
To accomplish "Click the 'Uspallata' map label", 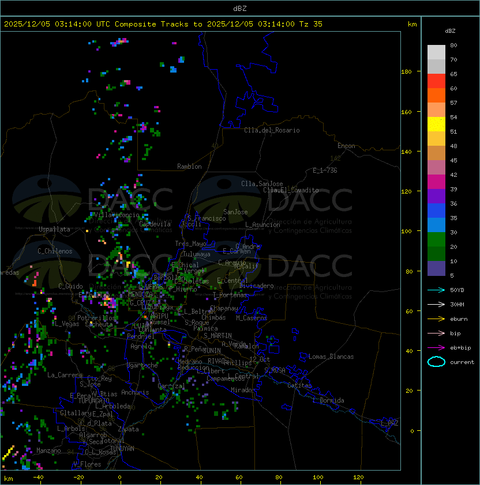I will (55, 229).
